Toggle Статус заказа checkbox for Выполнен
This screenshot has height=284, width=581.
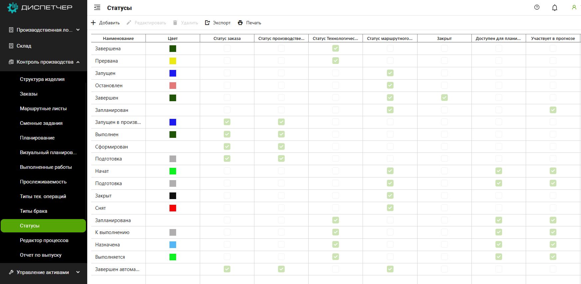click(x=227, y=134)
